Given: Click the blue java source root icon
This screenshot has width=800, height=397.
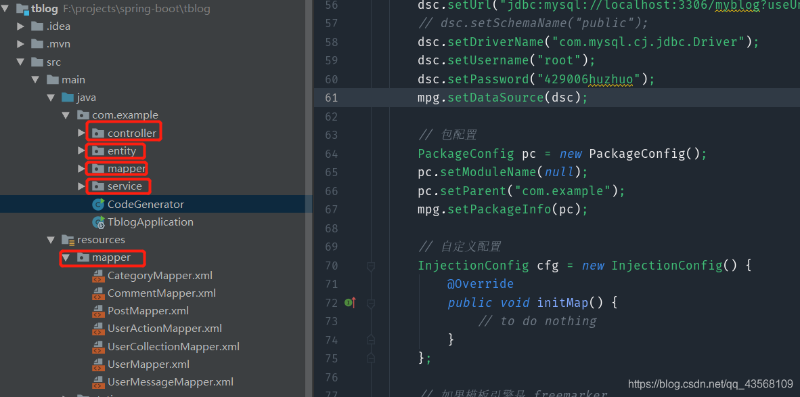Looking at the screenshot, I should (x=68, y=97).
